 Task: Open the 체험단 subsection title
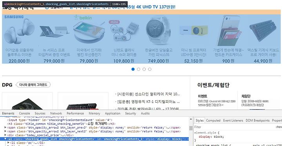pyautogui.click(x=246, y=96)
